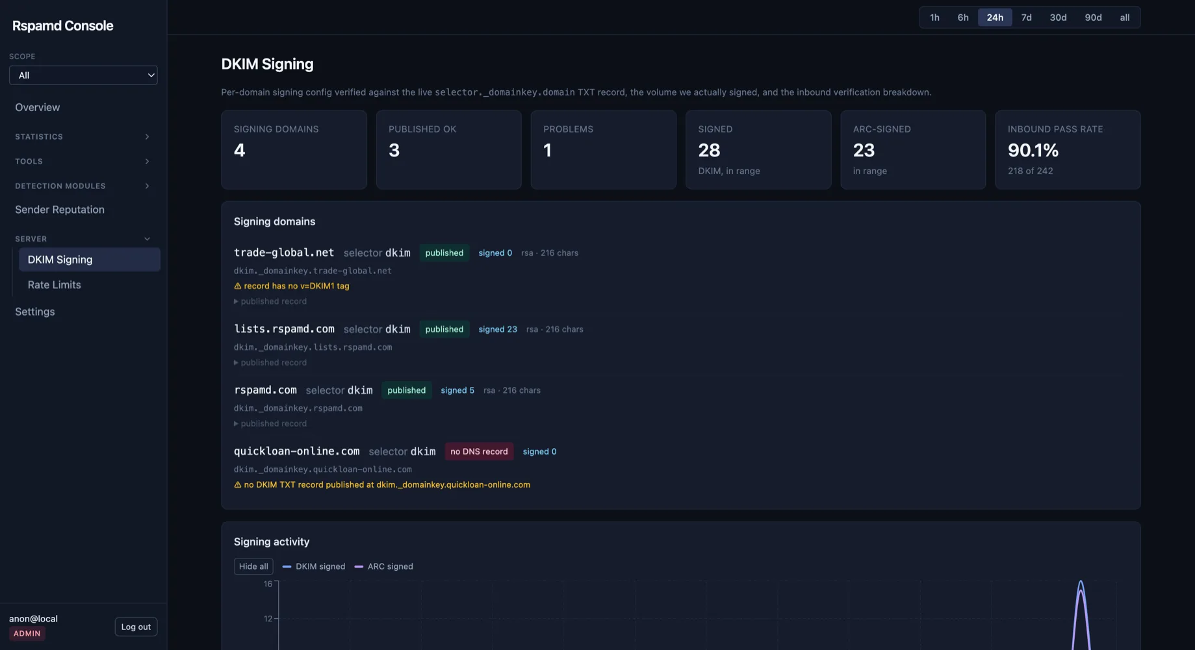This screenshot has height=650, width=1195.
Task: Click signed 0 for trade-global.net
Action: click(495, 253)
